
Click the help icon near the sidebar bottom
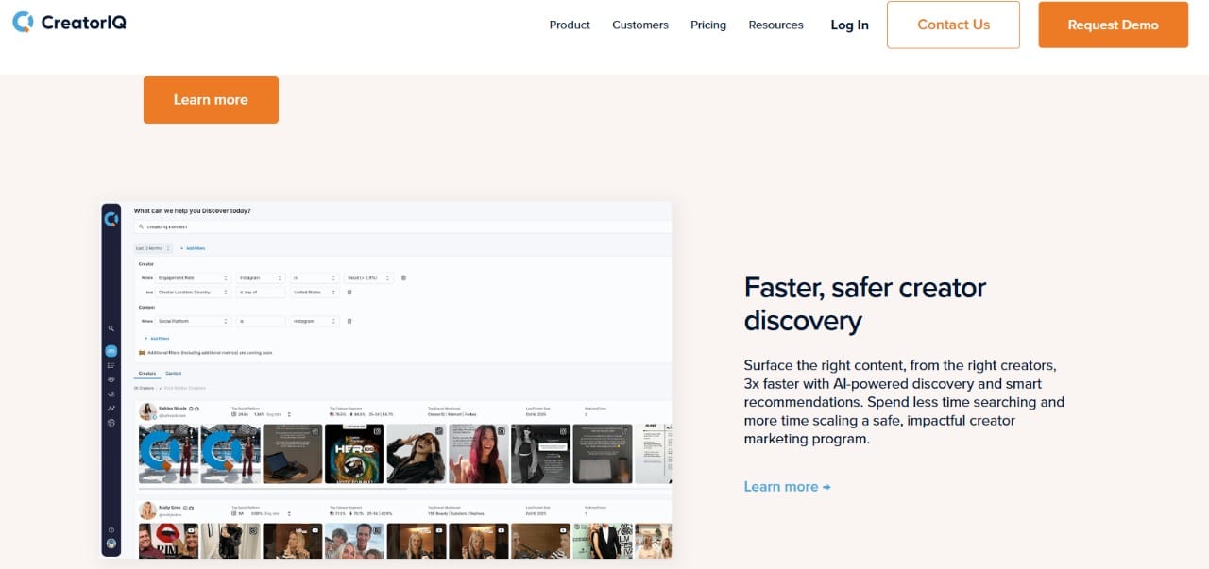pos(111,530)
